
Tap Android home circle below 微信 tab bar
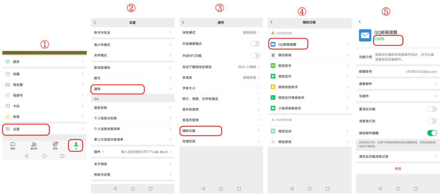click(44, 156)
